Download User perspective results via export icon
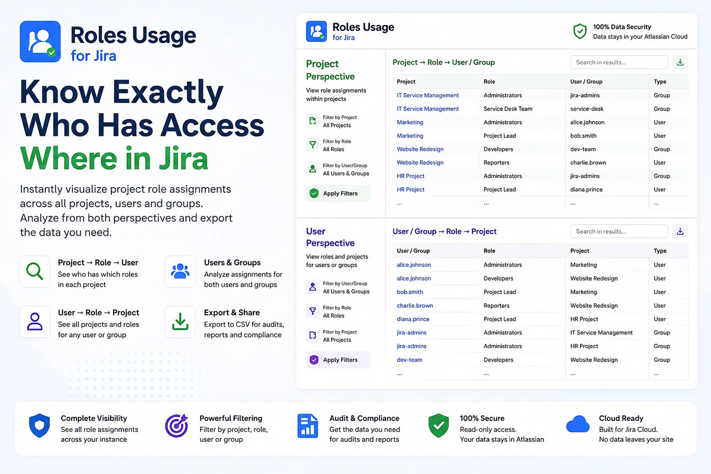Screen dimensions: 711x474 click(680, 231)
